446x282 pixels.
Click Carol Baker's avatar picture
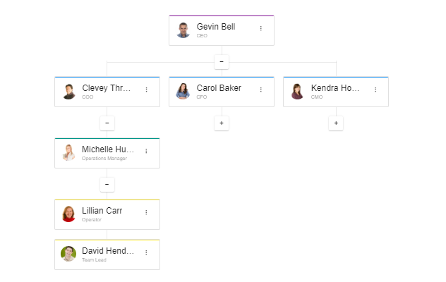(x=183, y=92)
